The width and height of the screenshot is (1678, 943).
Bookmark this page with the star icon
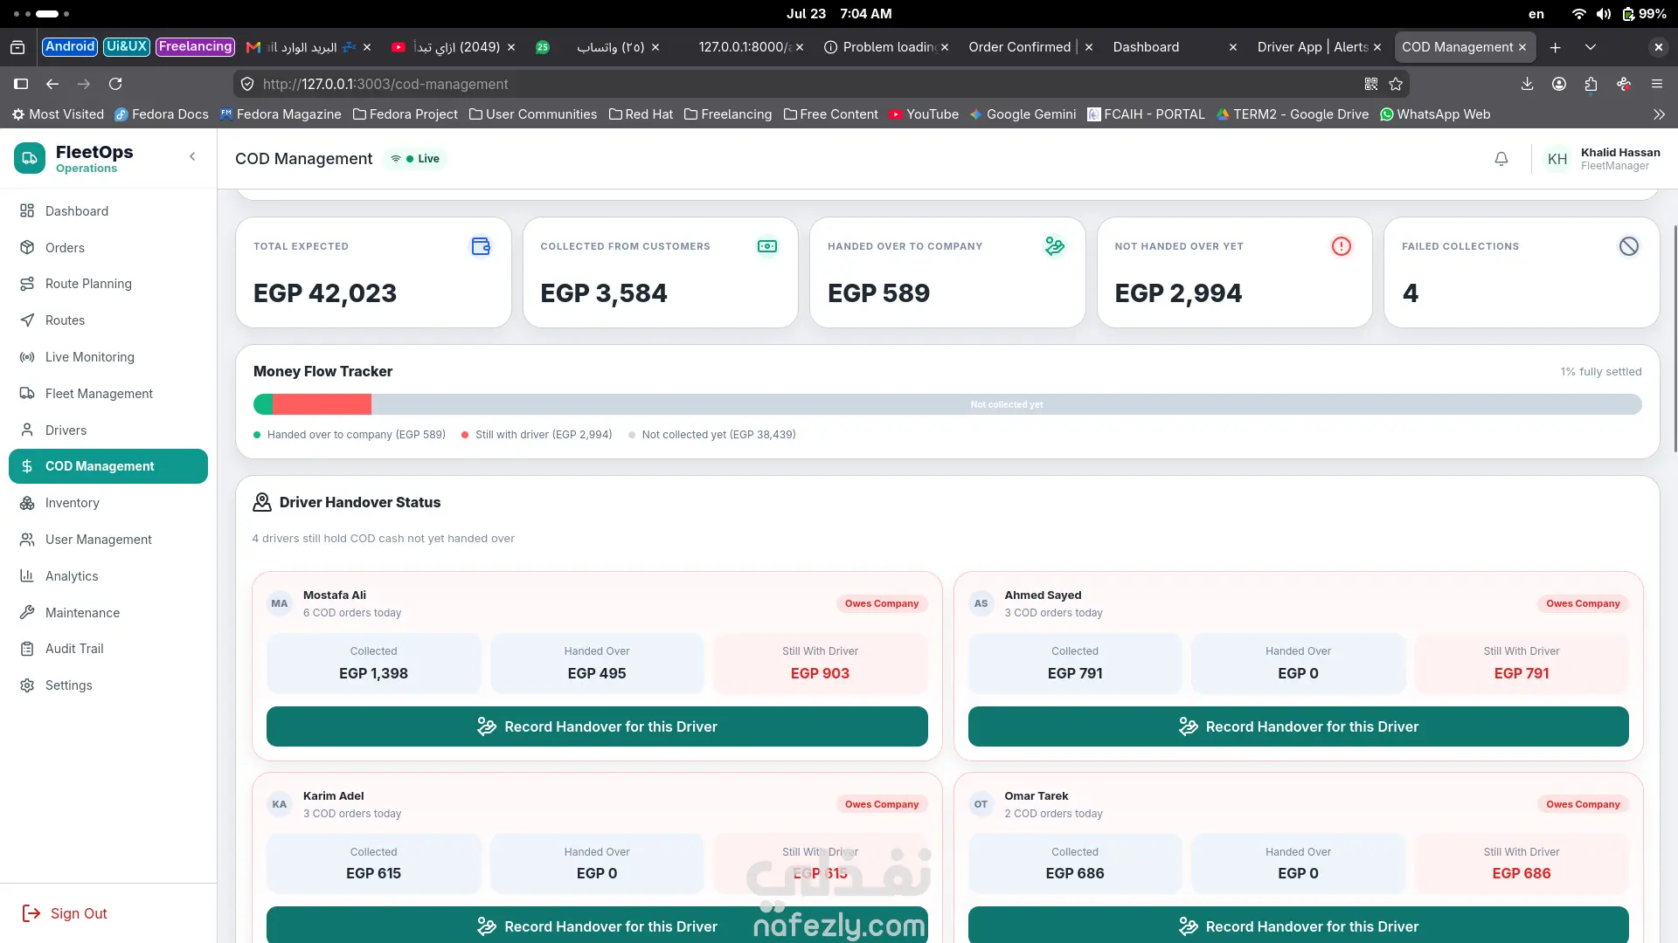1396,84
